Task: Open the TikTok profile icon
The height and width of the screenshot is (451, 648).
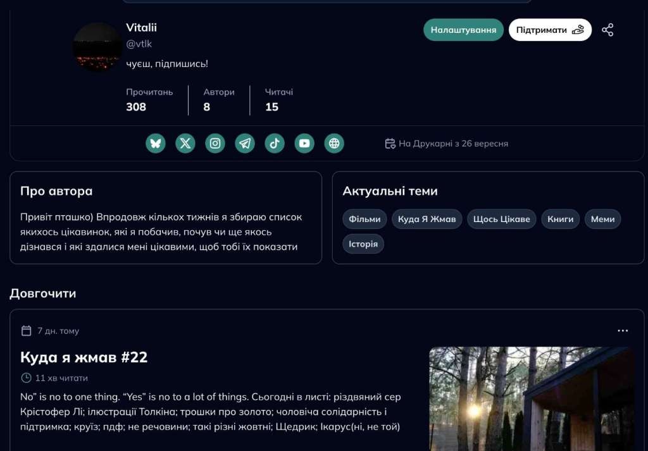Action: [x=275, y=144]
